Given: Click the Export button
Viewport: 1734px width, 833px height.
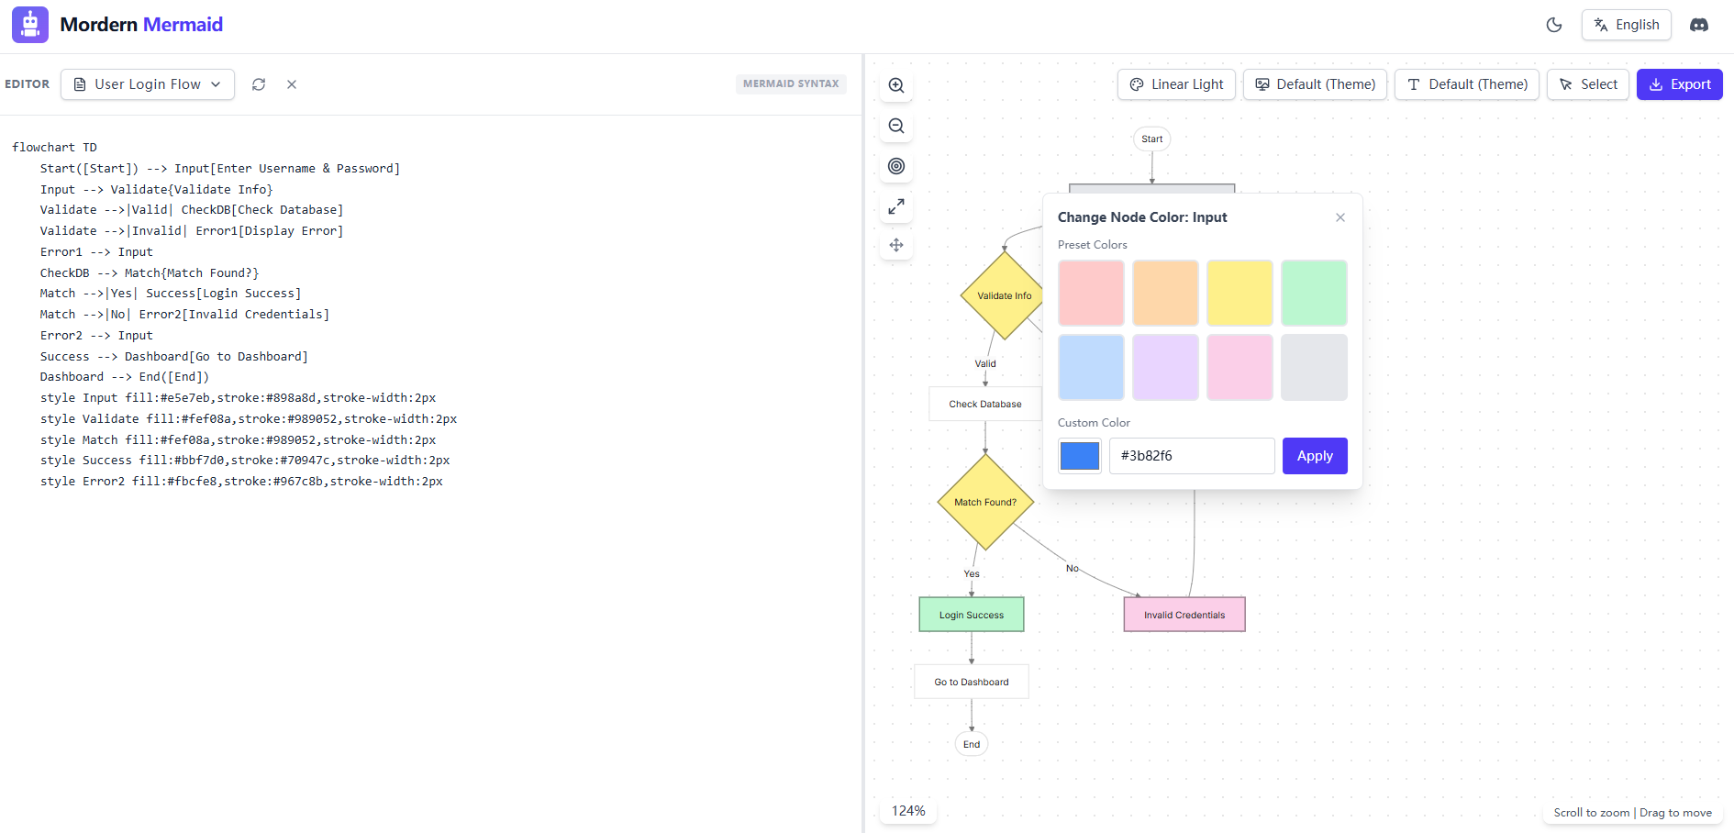Looking at the screenshot, I should 1679,84.
